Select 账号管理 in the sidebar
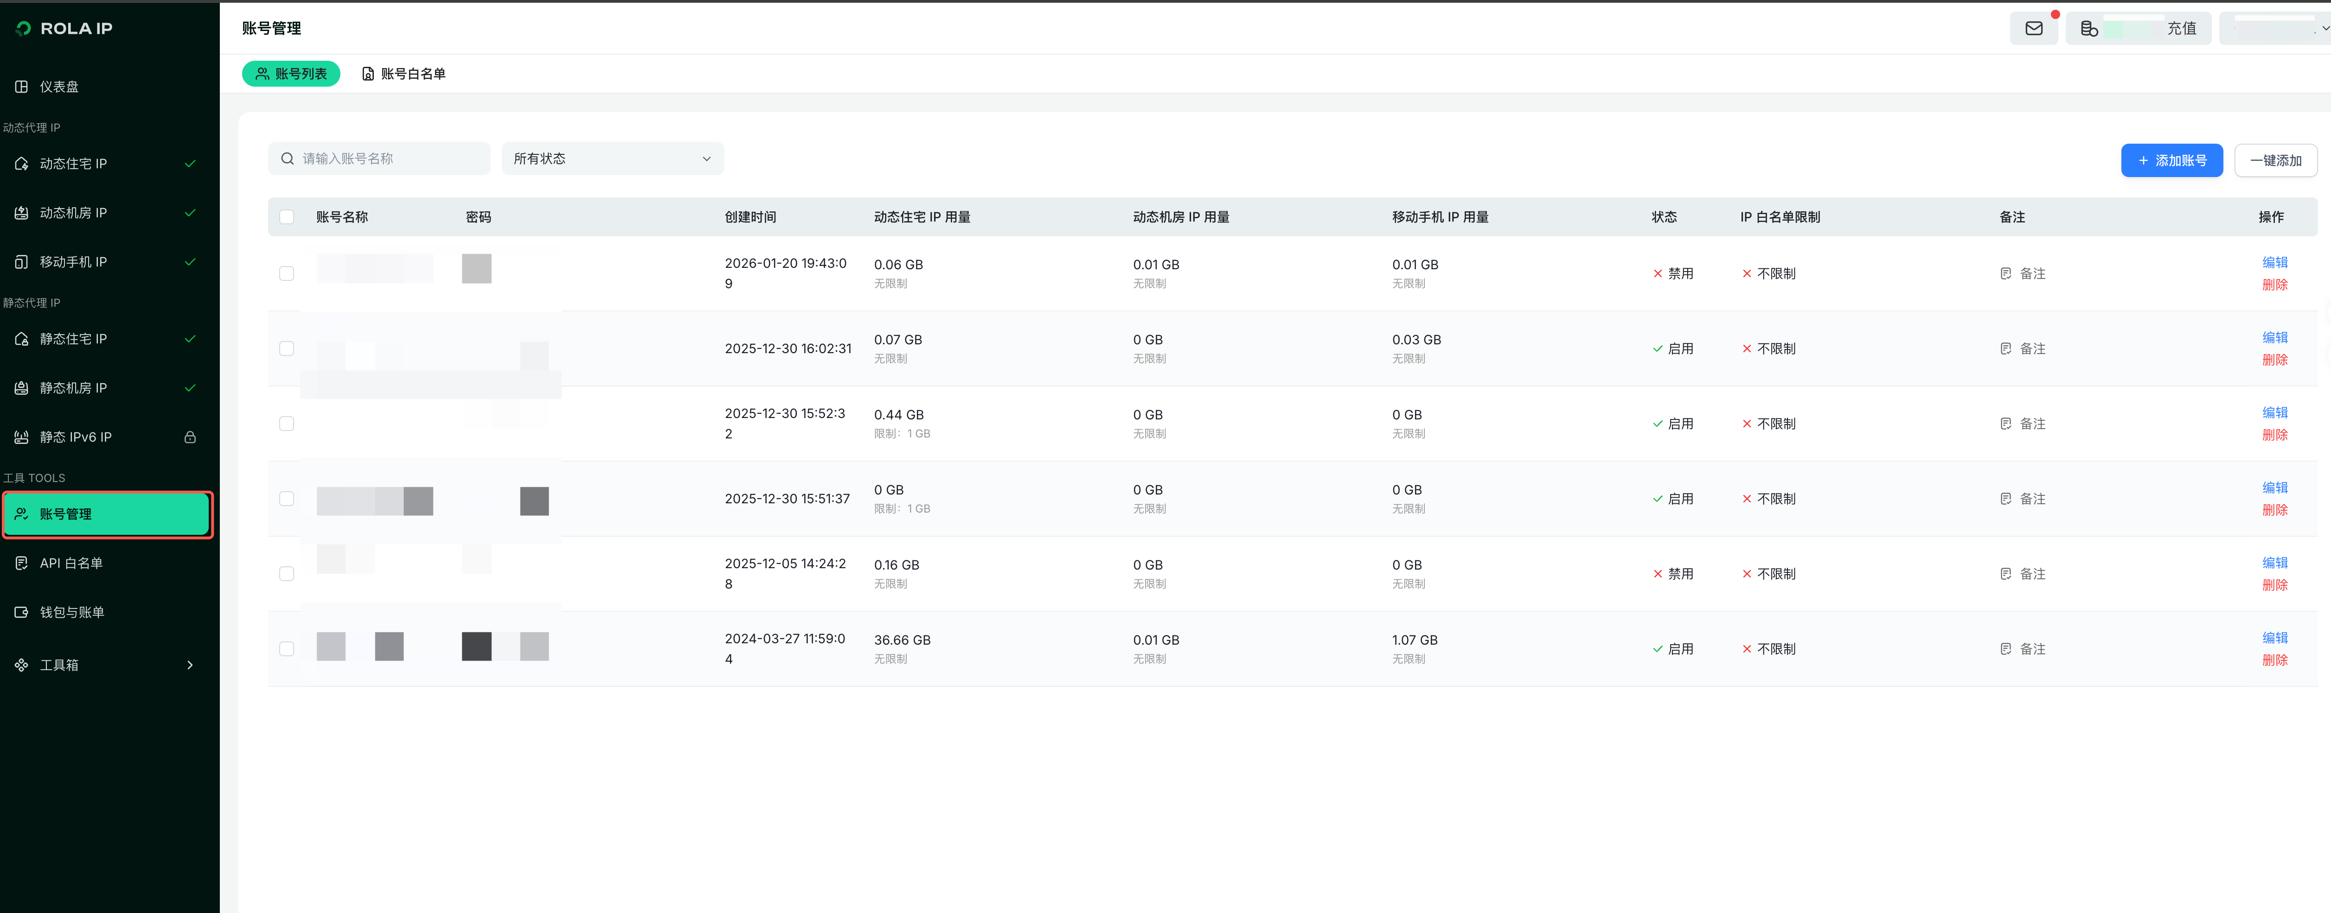This screenshot has height=913, width=2331. (108, 514)
